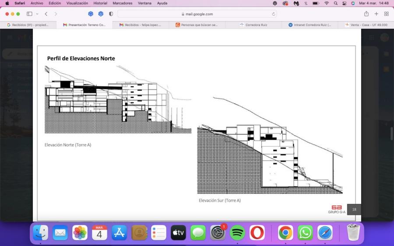The height and width of the screenshot is (246, 394).
Task: Open Spotlight search in menu bar
Action: (335, 3)
